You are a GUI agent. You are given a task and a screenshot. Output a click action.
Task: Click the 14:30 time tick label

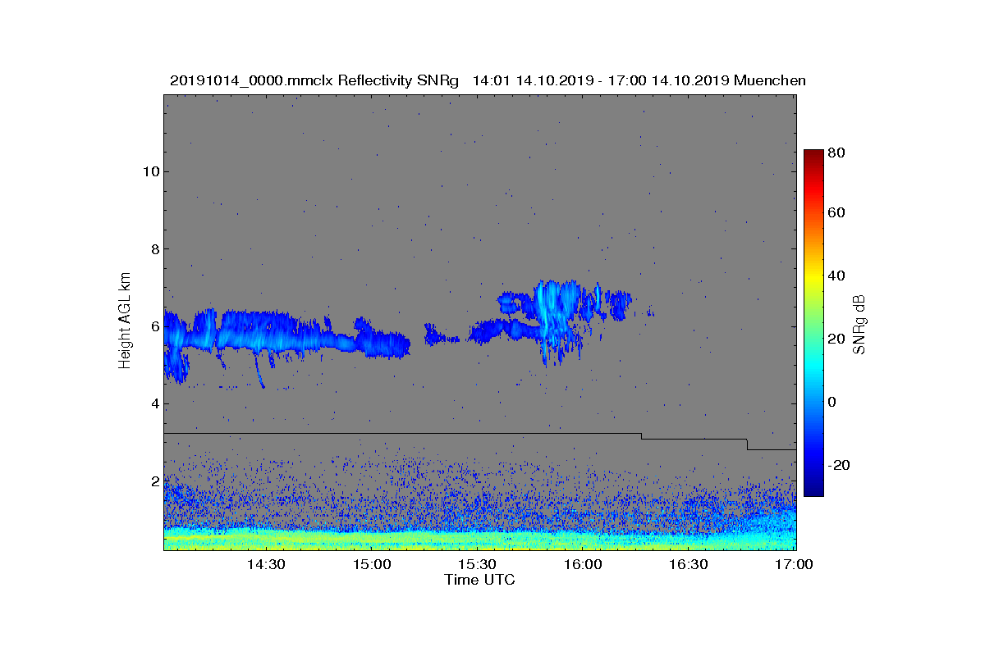tap(266, 565)
